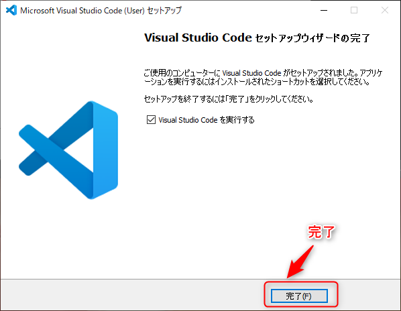Click the light blue right side of the logo
Viewport: 401px width, 311px height.
coord(105,150)
